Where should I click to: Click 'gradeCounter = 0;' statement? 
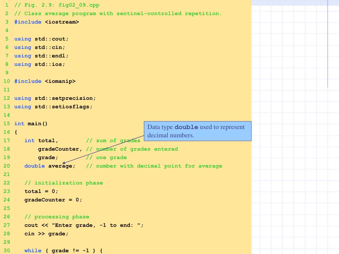[53, 200]
